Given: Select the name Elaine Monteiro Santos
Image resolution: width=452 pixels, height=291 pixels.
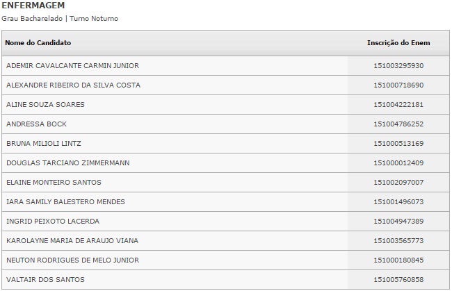Looking at the screenshot, I should pyautogui.click(x=54, y=183).
